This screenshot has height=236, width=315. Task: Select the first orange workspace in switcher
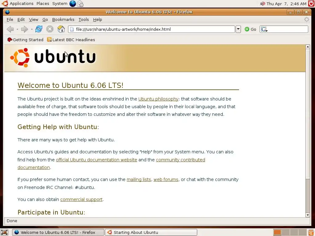277,232
